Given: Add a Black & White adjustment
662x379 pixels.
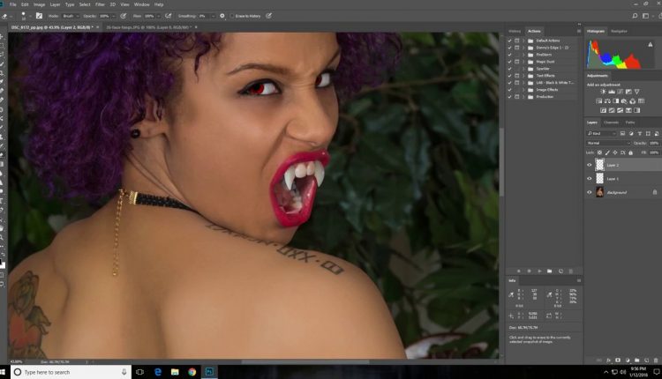Looking at the screenshot, I should tap(615, 101).
